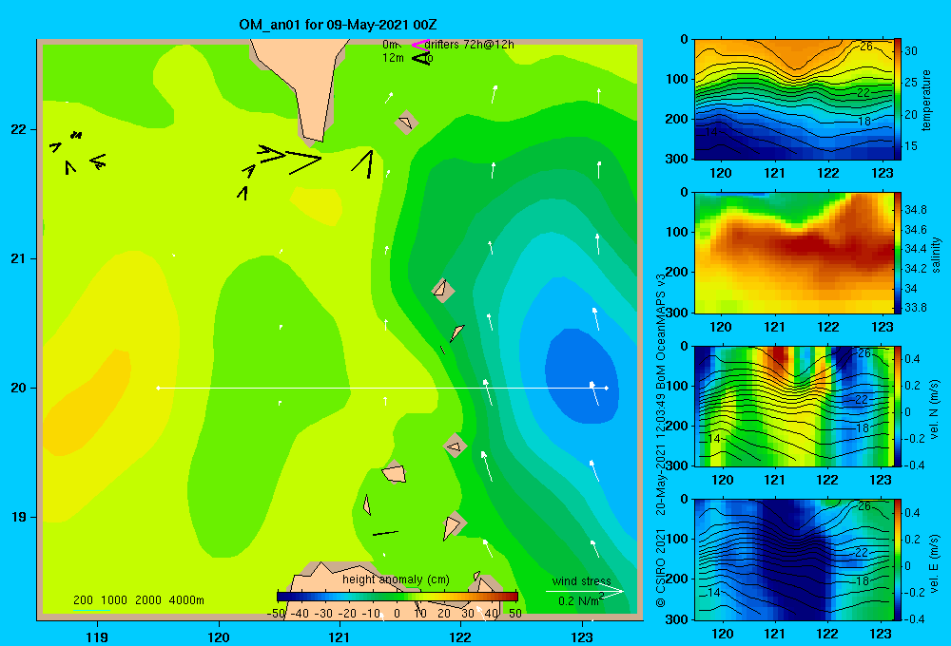Click the vertical CSIRO OceanMAPS copyright text

tap(661, 439)
